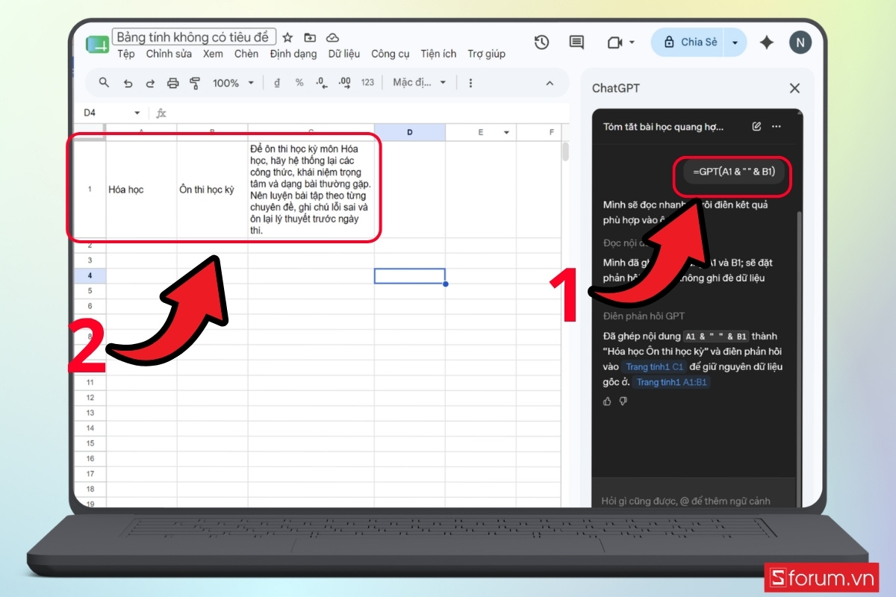896x597 pixels.
Task: Start a video call with camera icon
Action: pyautogui.click(x=615, y=43)
